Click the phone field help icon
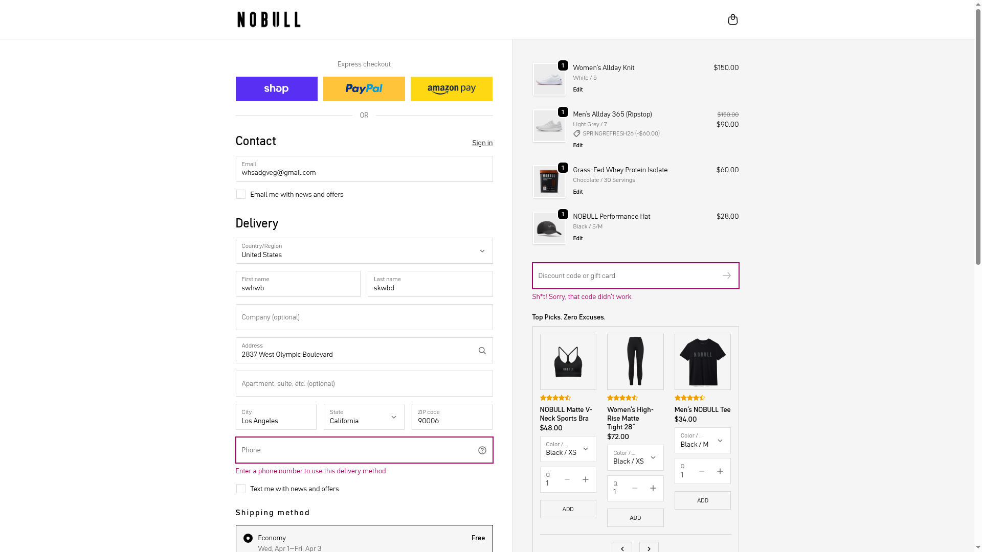 coord(482,450)
